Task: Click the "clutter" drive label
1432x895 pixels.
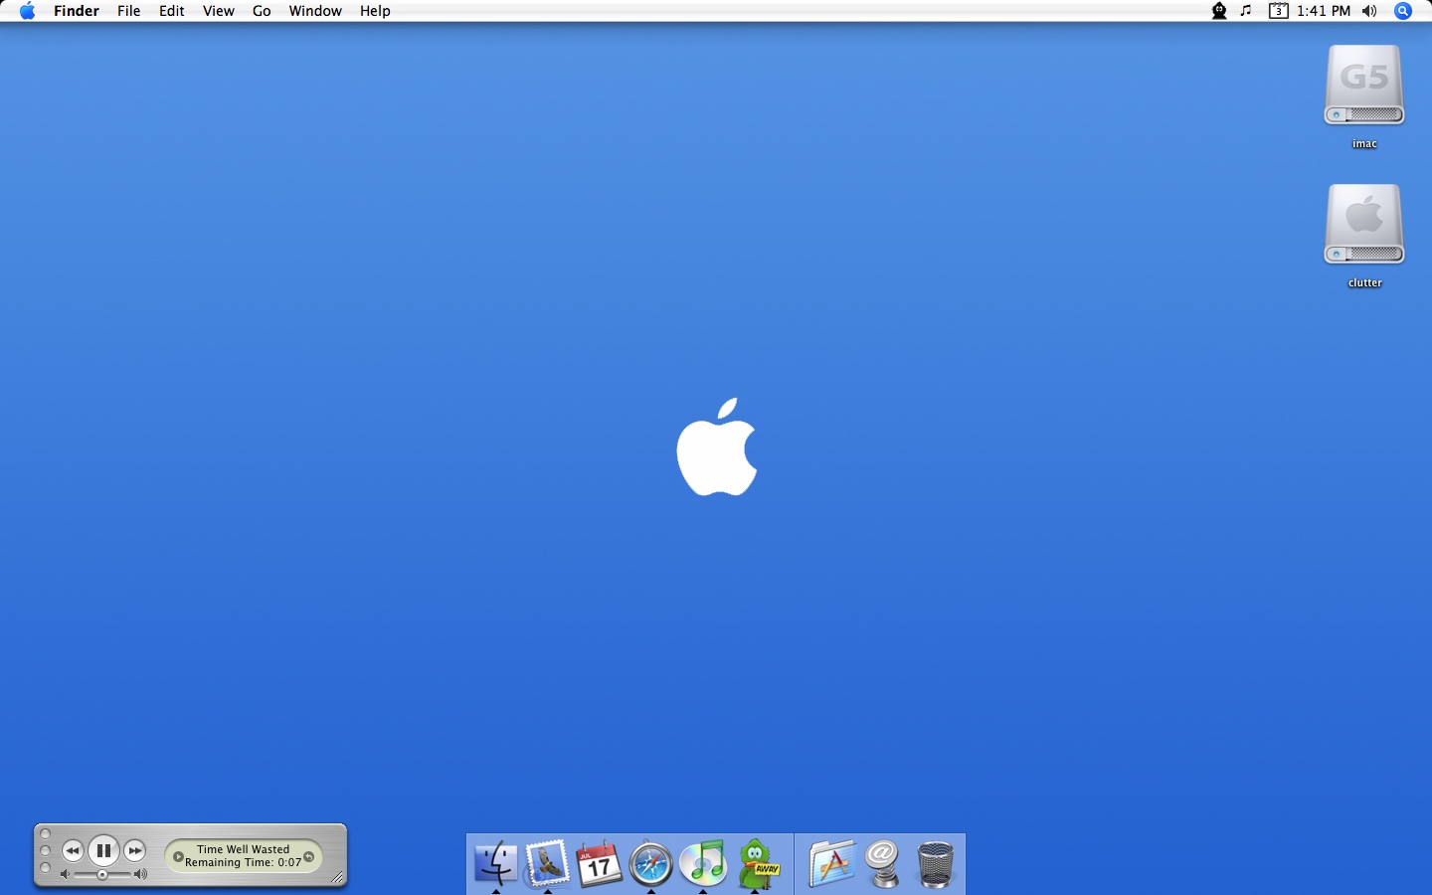Action: point(1364,283)
